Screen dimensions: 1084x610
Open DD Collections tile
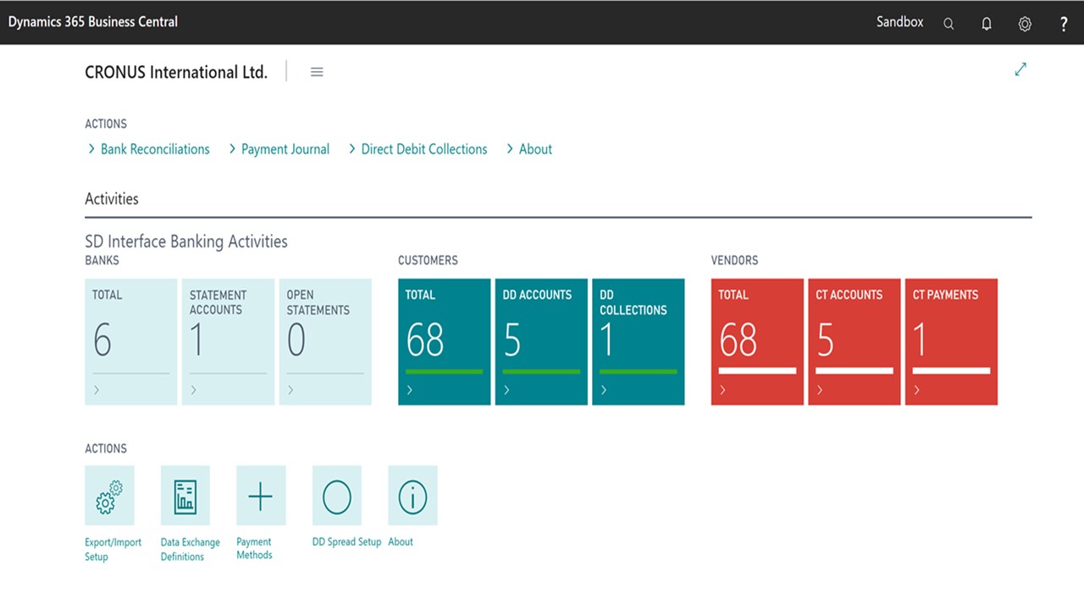[639, 341]
